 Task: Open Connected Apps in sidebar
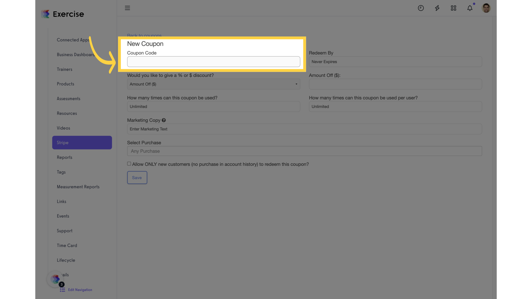(73, 40)
